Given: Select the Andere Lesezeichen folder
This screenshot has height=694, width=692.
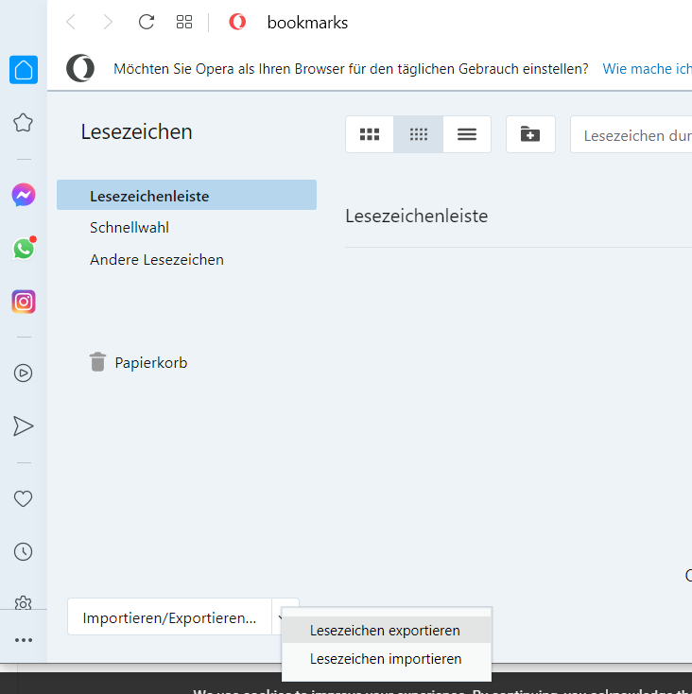Looking at the screenshot, I should 157,260.
